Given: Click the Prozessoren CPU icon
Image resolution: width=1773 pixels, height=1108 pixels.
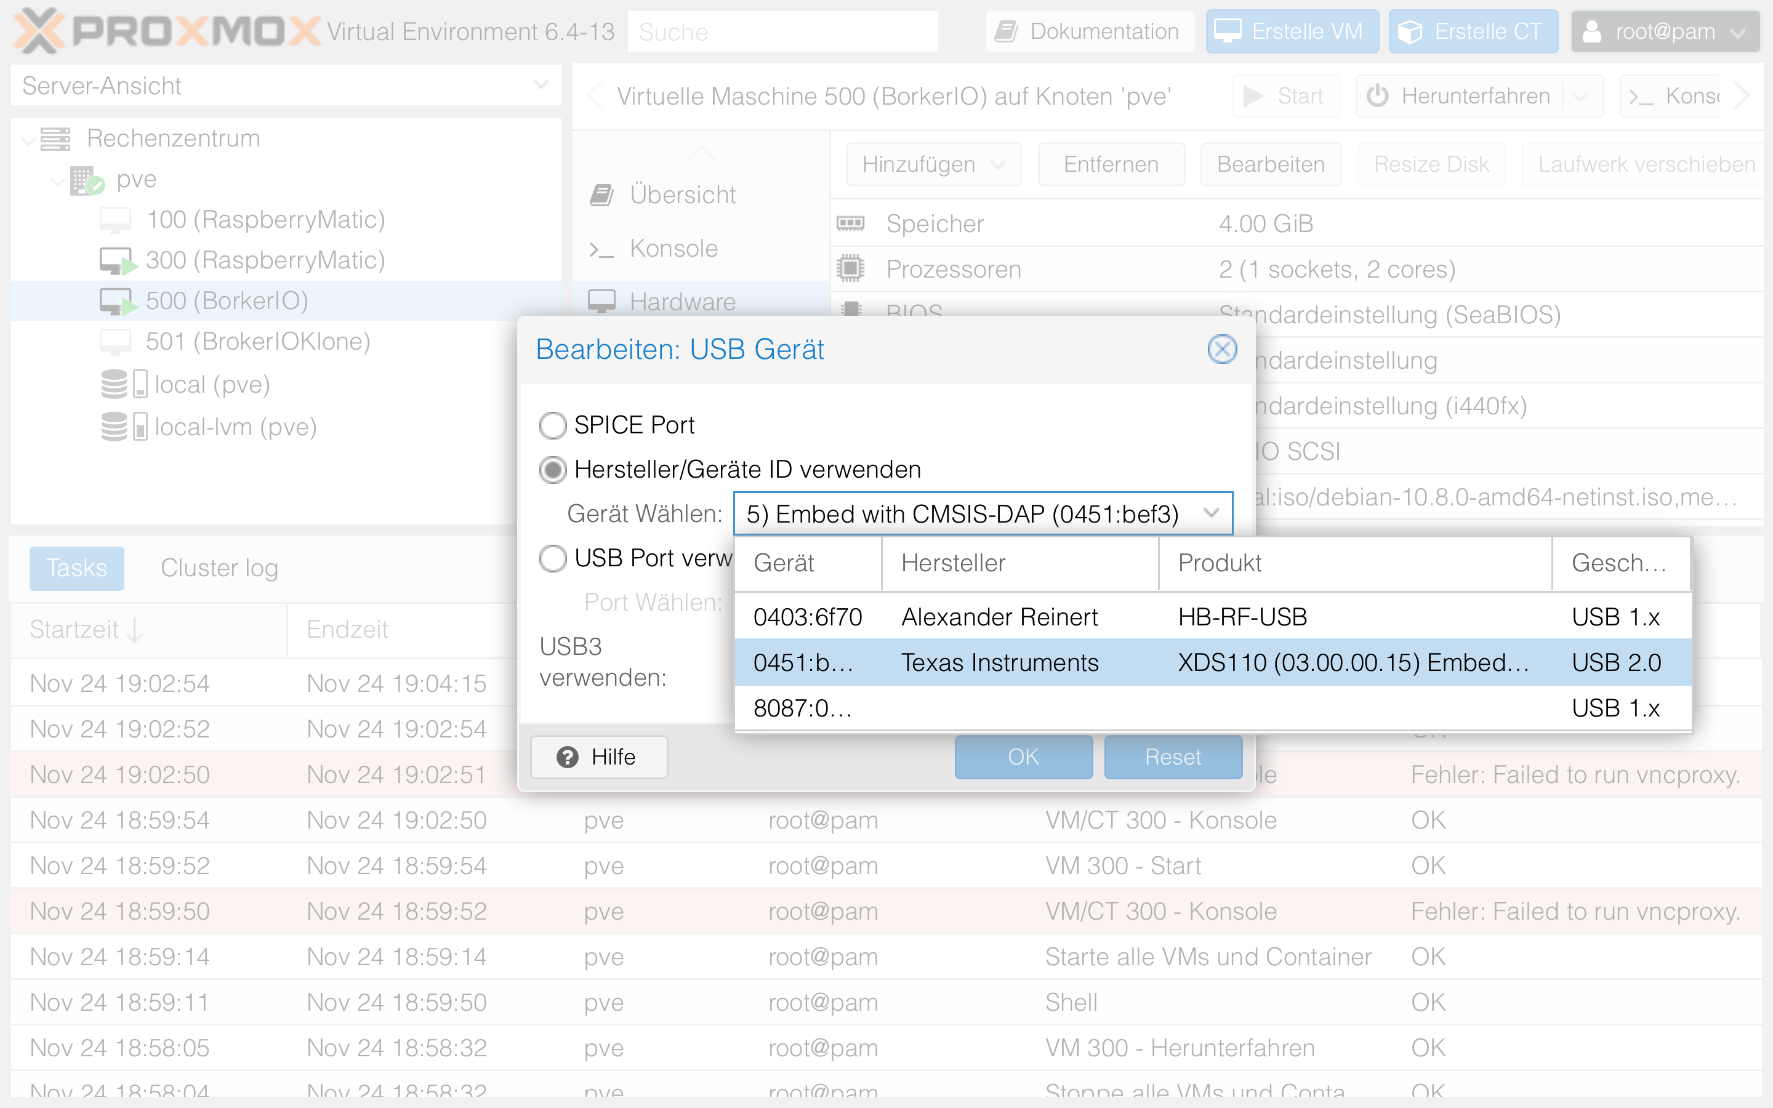Looking at the screenshot, I should coord(851,269).
